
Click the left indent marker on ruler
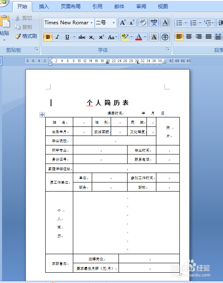[x=51, y=61]
